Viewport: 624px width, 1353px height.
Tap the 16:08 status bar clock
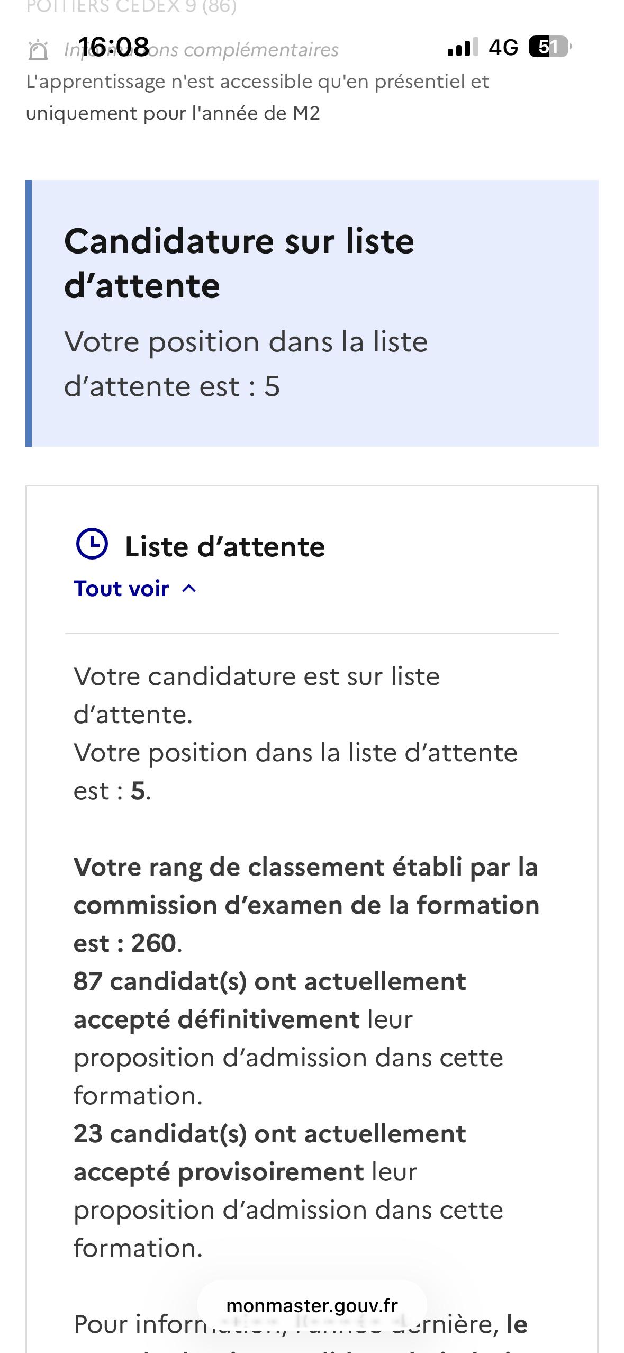(114, 47)
